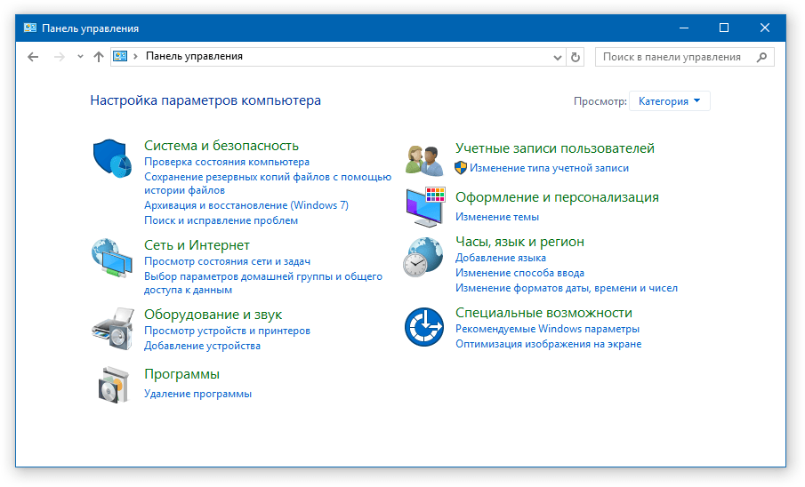
Task: Click the UAC shield next to Изменение типа учетной записи
Action: click(x=461, y=168)
